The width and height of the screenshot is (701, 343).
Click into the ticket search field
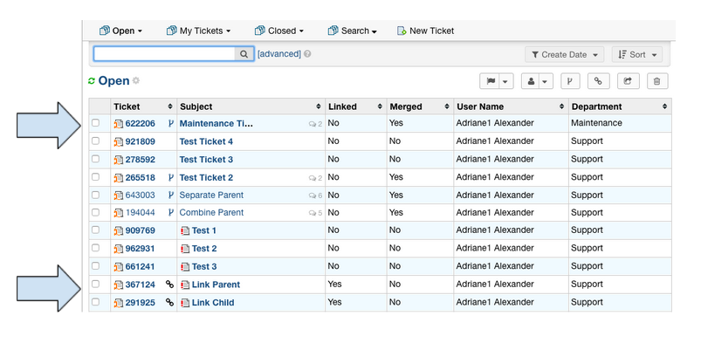pos(164,54)
